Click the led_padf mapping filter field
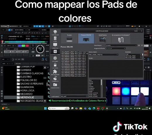This screenshot has width=152, height=135. 74,96
